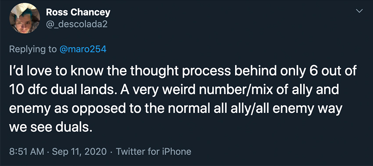Screen dimensions: 373x166
Task: Expand the tweet options chevron
Action: coord(359,11)
